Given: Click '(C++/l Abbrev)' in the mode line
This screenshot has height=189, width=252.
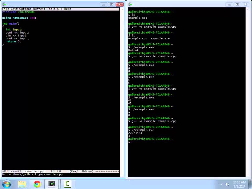Looking at the screenshot, I should 81,171.
